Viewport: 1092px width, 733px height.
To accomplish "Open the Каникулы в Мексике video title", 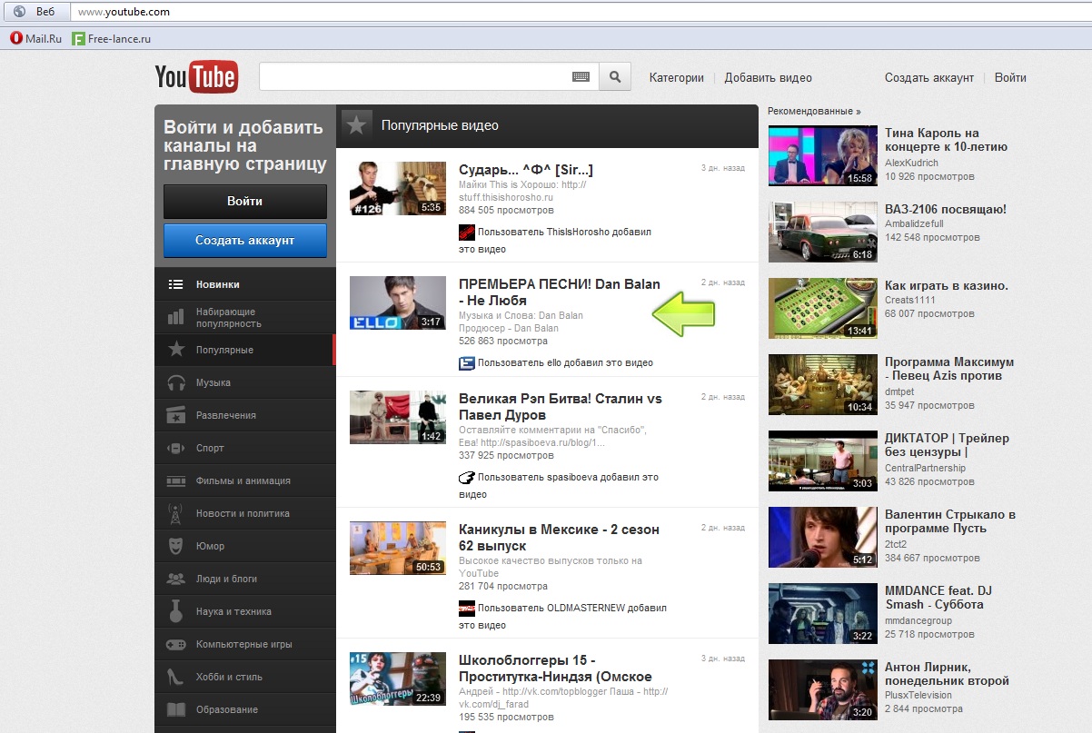I will point(559,538).
